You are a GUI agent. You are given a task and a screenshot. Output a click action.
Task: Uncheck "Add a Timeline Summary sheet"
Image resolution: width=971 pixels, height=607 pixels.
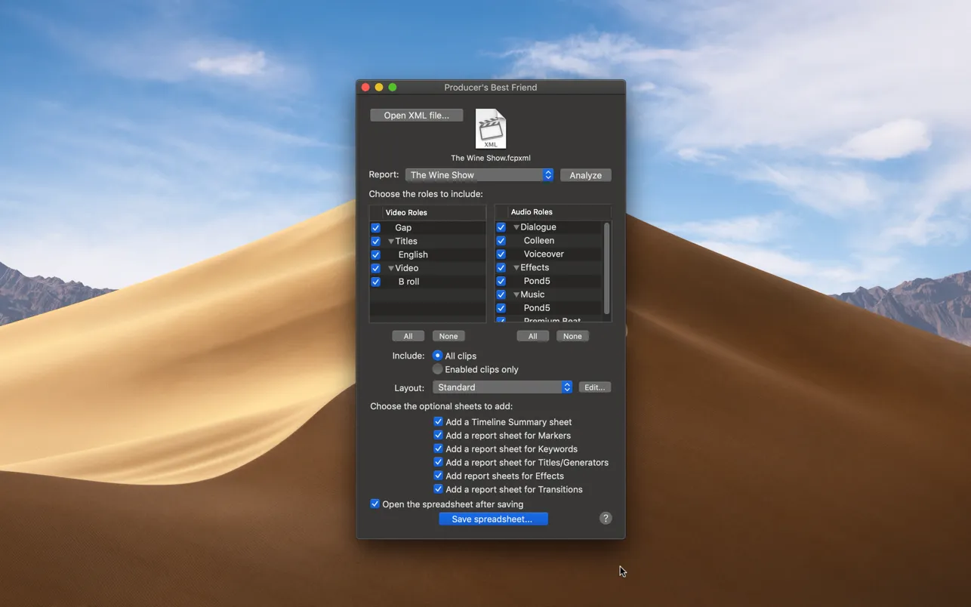(x=438, y=421)
